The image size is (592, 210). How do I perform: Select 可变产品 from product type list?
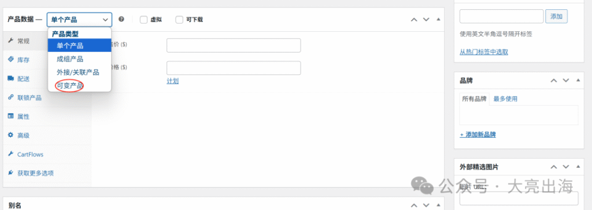70,85
